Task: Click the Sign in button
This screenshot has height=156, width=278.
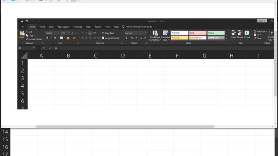Action: point(262,21)
